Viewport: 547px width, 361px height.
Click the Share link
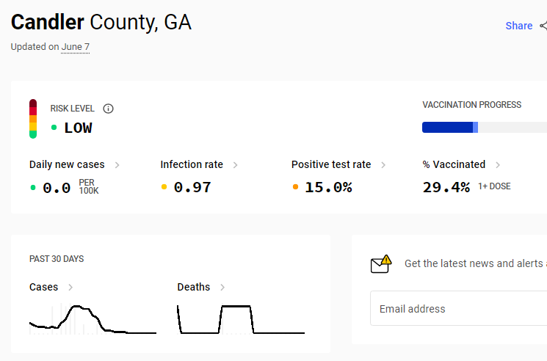pyautogui.click(x=519, y=26)
